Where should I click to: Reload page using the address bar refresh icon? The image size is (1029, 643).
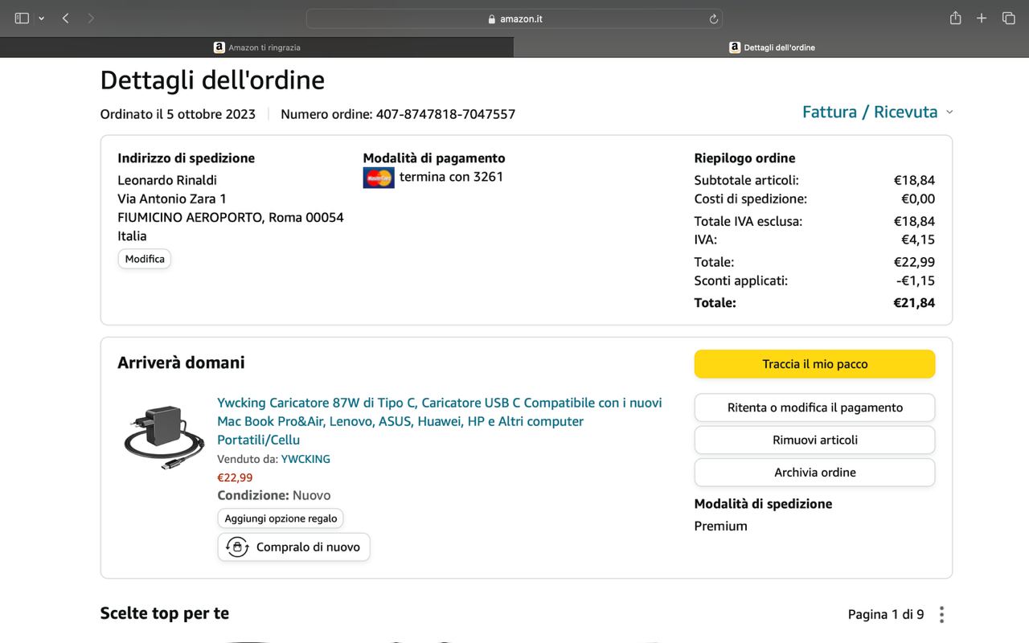(713, 18)
